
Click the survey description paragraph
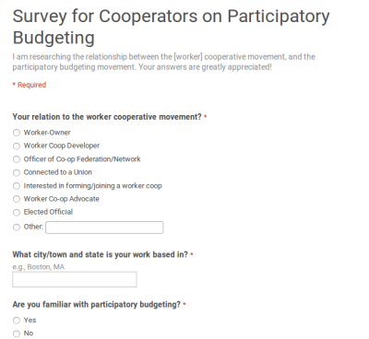point(163,62)
